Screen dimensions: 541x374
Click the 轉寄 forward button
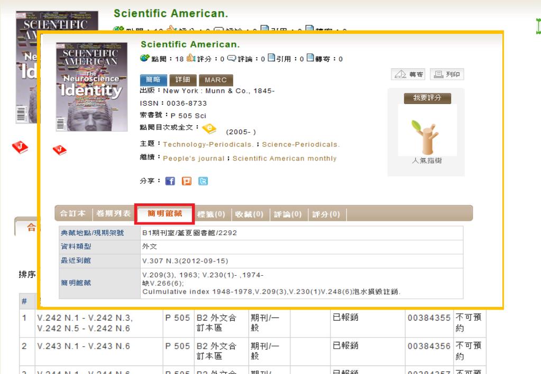tap(408, 74)
